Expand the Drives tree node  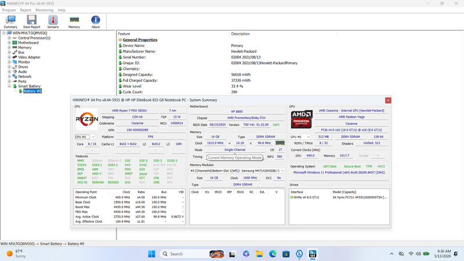pyautogui.click(x=9, y=67)
